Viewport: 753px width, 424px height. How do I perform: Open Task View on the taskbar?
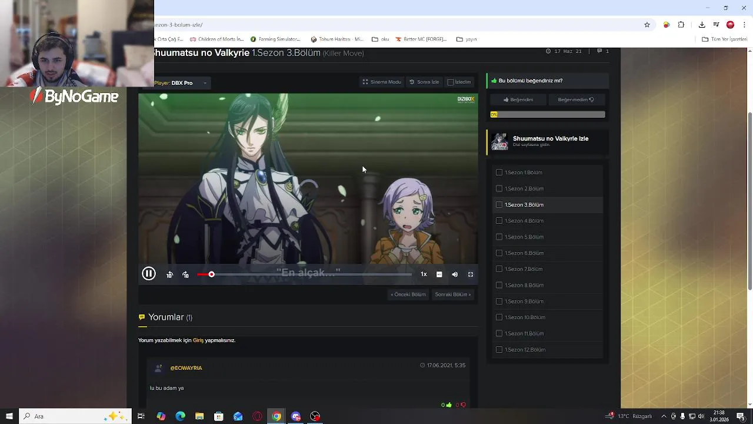(x=141, y=416)
